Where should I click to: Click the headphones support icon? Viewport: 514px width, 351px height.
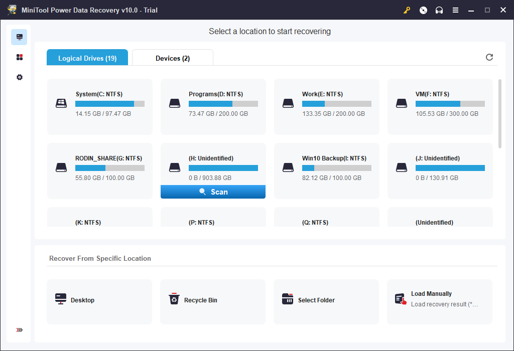tap(439, 10)
